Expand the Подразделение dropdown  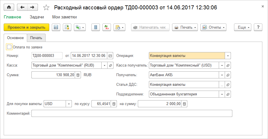coord(222,94)
